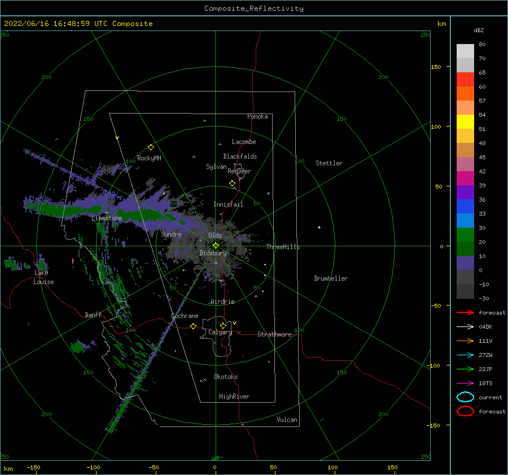Click the yellow diamond marker near Cochrane
The width and height of the screenshot is (508, 475).
tap(194, 326)
